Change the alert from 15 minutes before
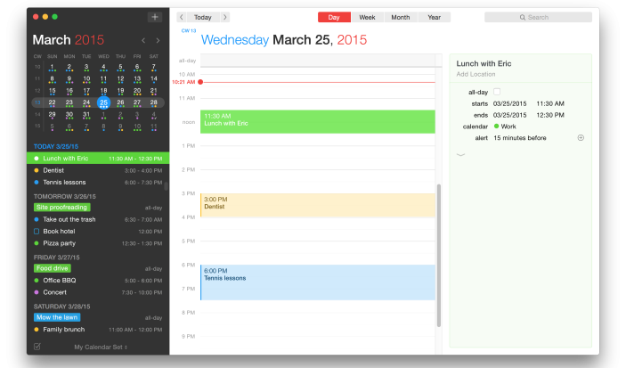 click(519, 138)
